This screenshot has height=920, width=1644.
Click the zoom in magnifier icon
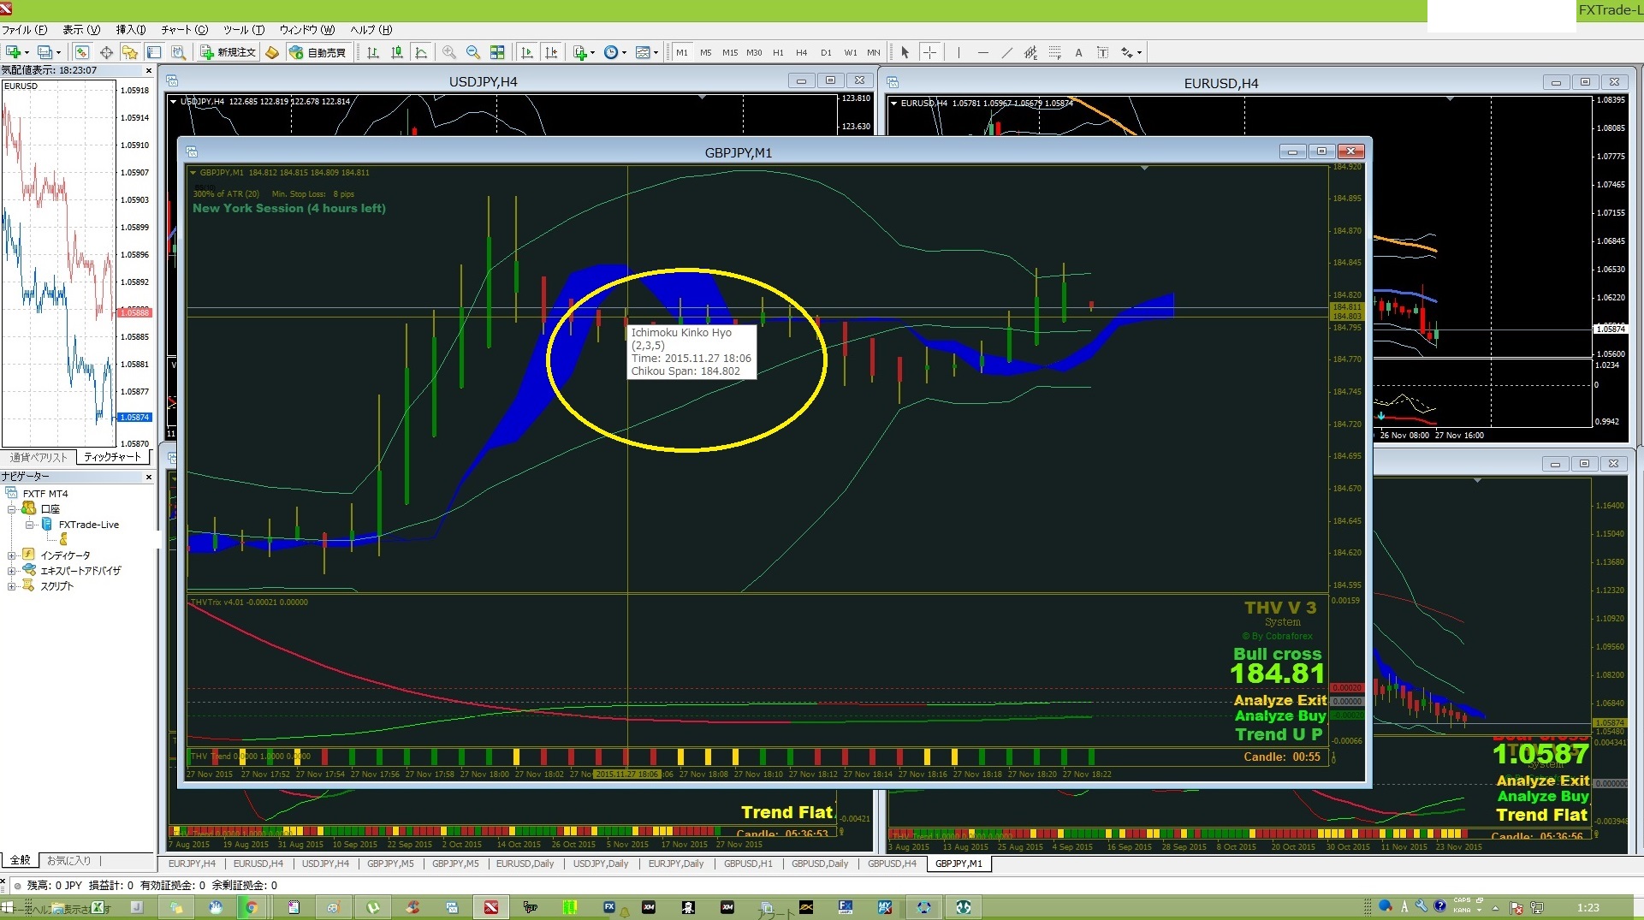(448, 53)
